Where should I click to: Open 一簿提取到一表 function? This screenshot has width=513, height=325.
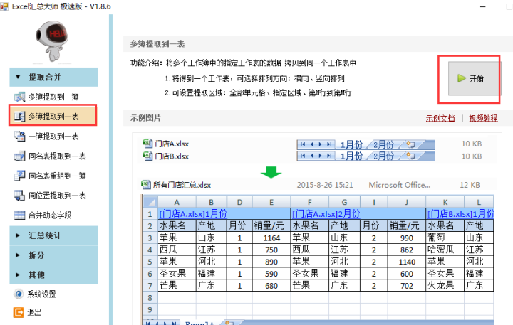click(53, 137)
